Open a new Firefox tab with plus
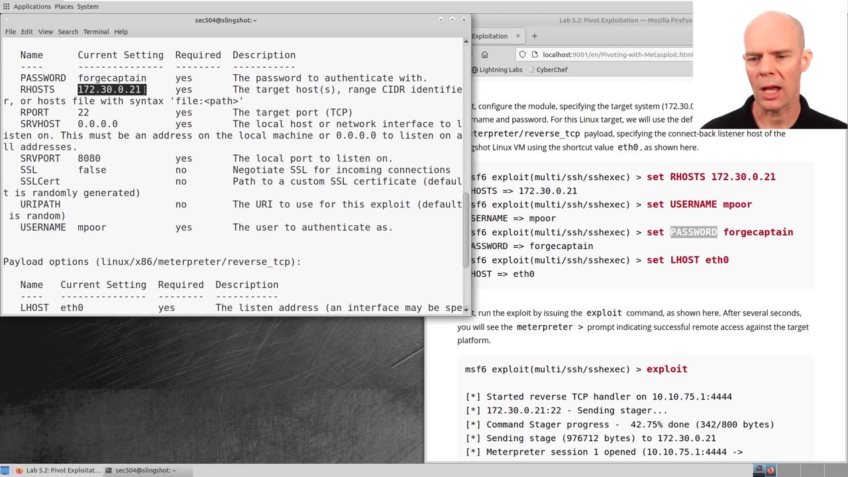This screenshot has height=477, width=848. pyautogui.click(x=535, y=36)
